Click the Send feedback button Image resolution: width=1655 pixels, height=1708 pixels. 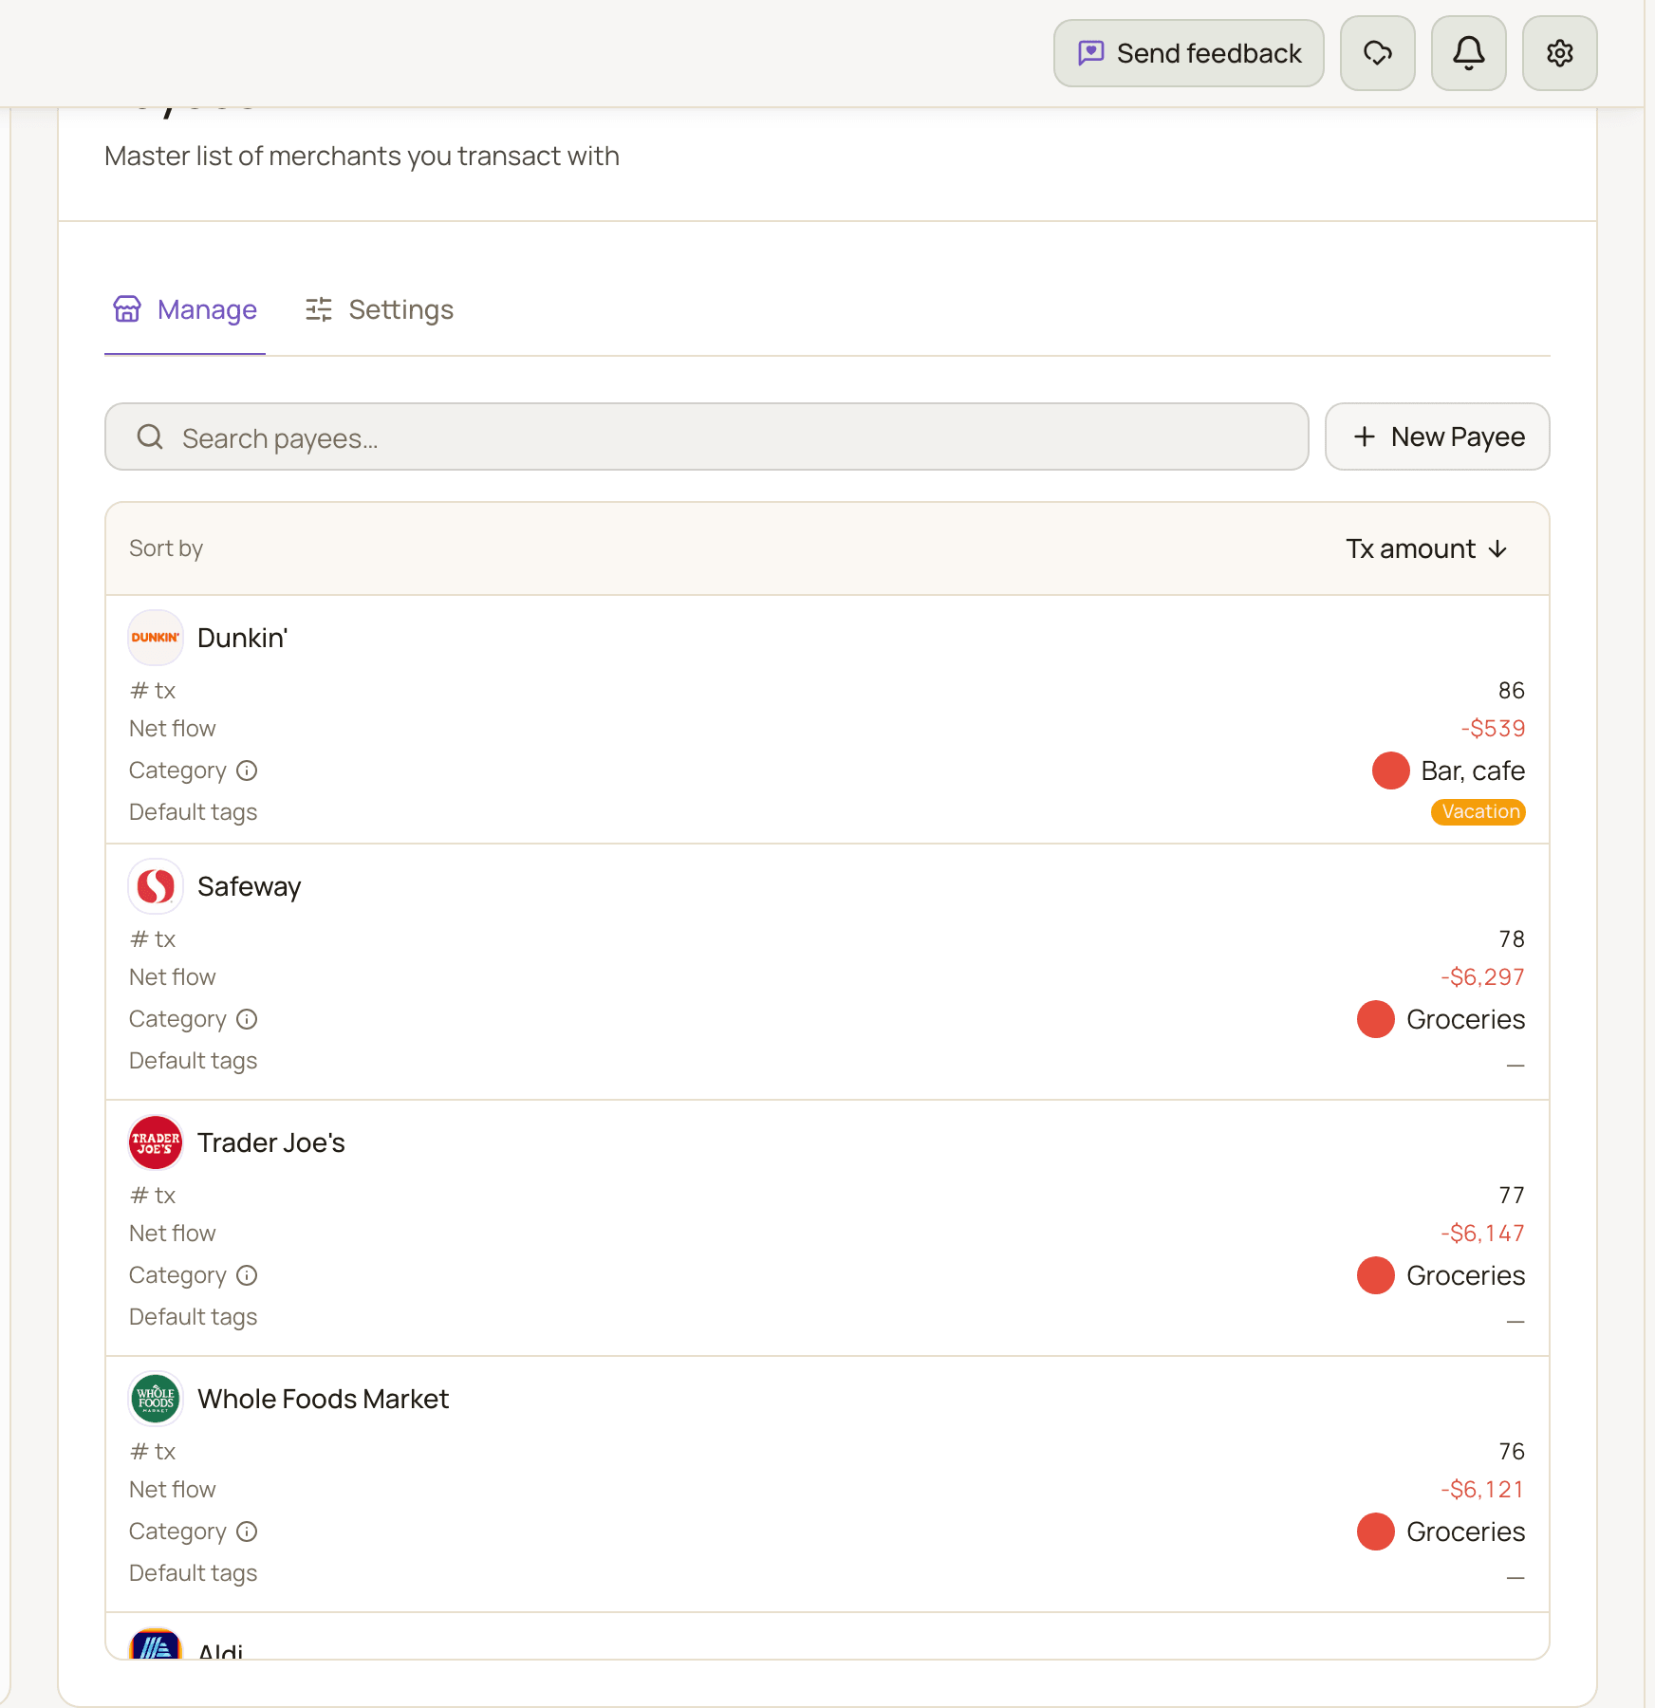(1188, 53)
